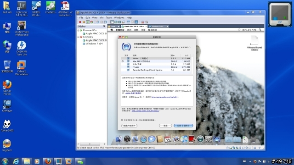Open the Windows Start menu
294x165 pixels.
click(x=5, y=161)
